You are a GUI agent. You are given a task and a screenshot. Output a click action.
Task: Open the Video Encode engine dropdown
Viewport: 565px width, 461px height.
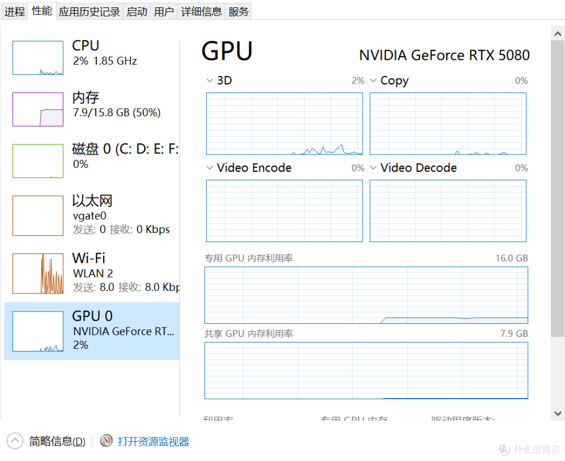[x=210, y=168]
